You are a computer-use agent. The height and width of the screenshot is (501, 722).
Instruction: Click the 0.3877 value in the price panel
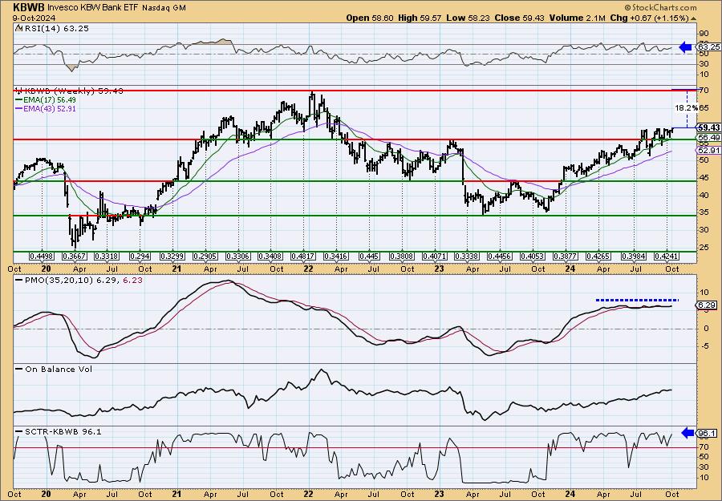[x=565, y=257]
